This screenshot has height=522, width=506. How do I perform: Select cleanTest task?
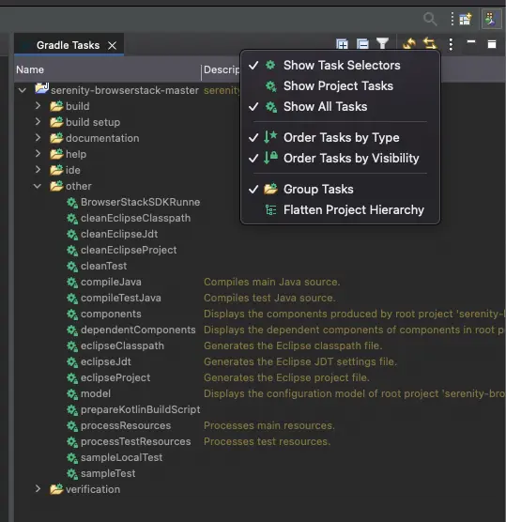[103, 267]
